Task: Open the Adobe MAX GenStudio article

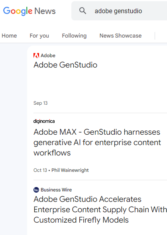Action: point(97,142)
